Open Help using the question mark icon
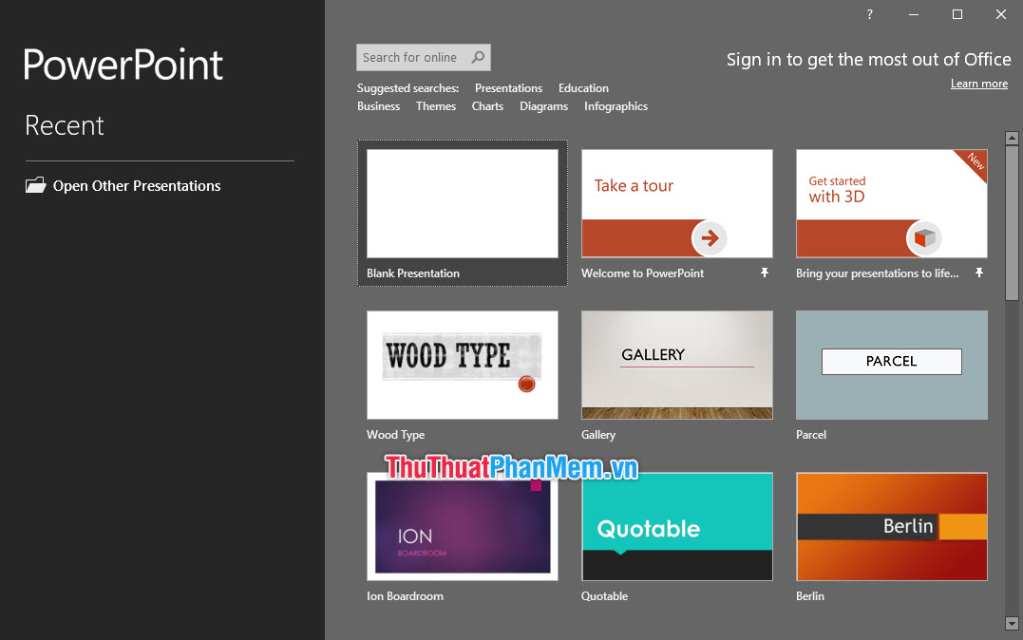Screen dimensions: 1023x640 [869, 14]
